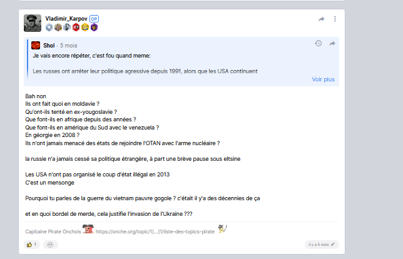Screen dimensions: 403x259
Task: Select the red hexagon badge
Action: pyautogui.click(x=76, y=28)
